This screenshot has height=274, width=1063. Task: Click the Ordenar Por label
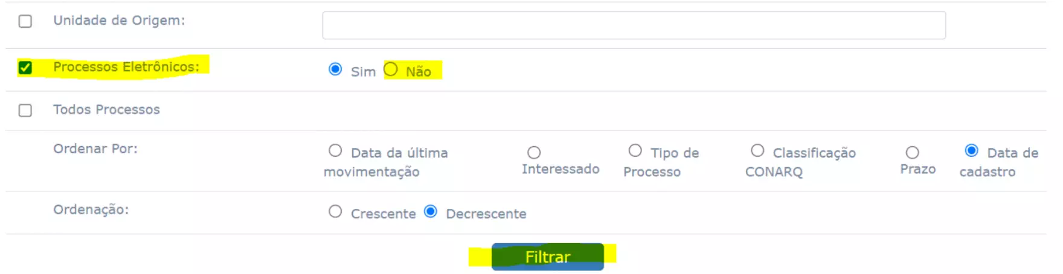tap(95, 149)
